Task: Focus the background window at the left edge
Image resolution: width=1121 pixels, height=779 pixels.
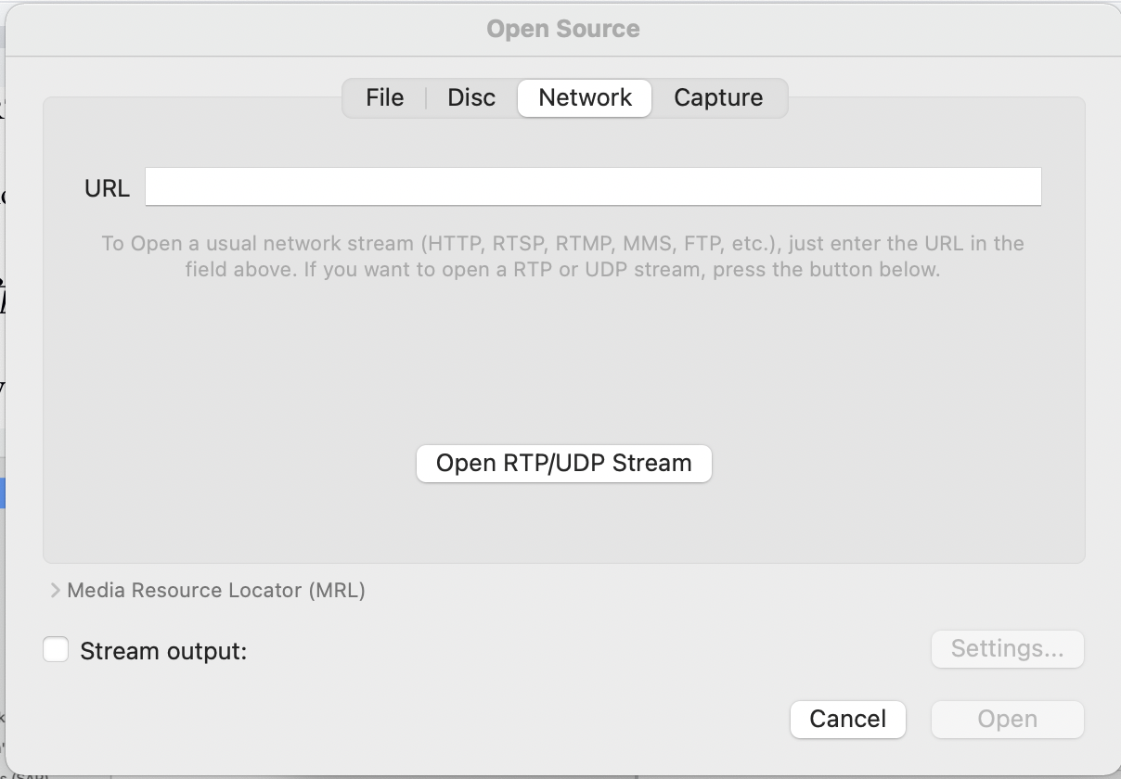Action: tap(2, 278)
